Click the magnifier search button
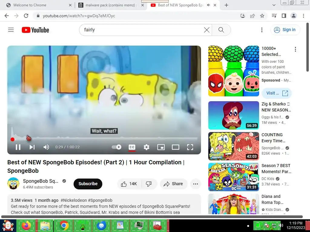 (x=221, y=30)
